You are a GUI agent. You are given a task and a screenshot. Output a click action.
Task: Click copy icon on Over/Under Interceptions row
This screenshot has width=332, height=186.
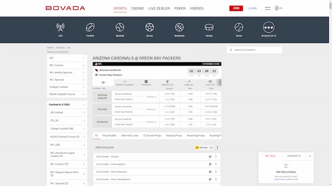(x=210, y=164)
